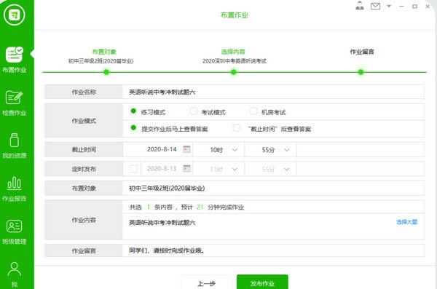Open calendar picker for 截止时间 date

click(x=186, y=149)
